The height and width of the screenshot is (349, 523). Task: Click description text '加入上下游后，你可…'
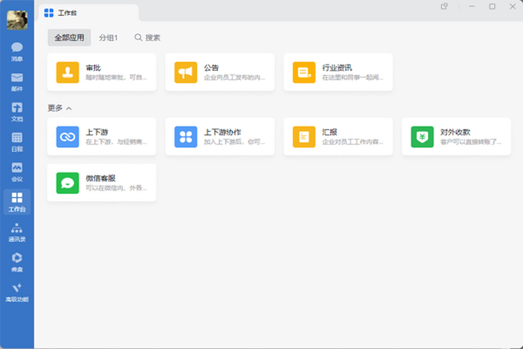234,142
